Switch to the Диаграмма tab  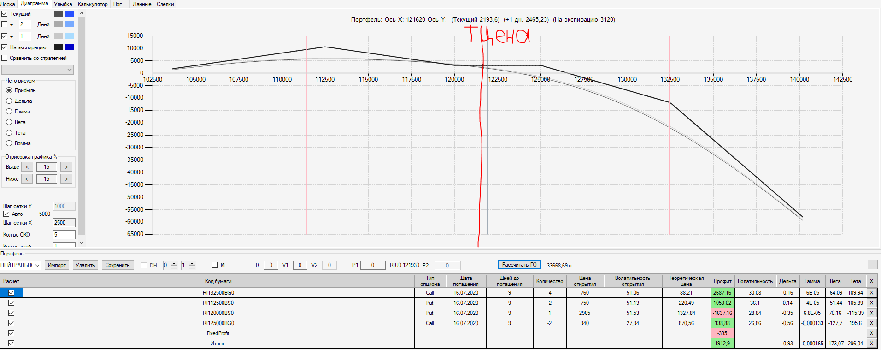pos(35,4)
